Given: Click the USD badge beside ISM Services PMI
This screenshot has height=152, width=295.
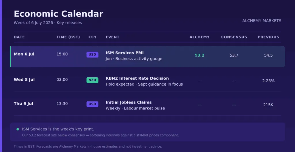Looking at the screenshot, I should click(92, 55).
